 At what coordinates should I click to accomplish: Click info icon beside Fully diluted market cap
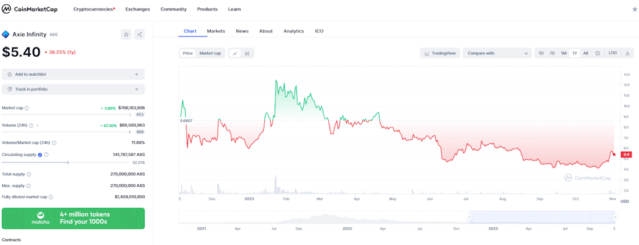click(x=51, y=197)
